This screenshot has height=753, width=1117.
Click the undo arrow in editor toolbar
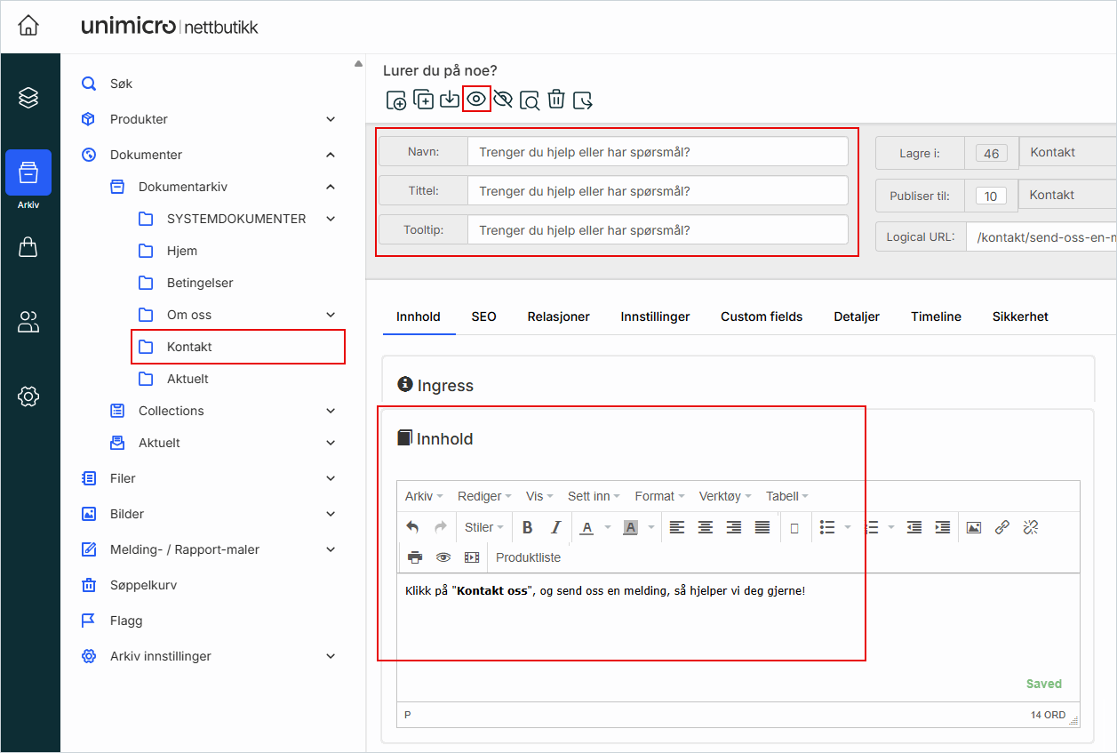(x=412, y=527)
